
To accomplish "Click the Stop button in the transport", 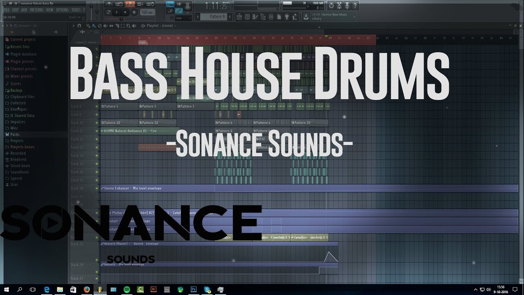I will coord(125,12).
